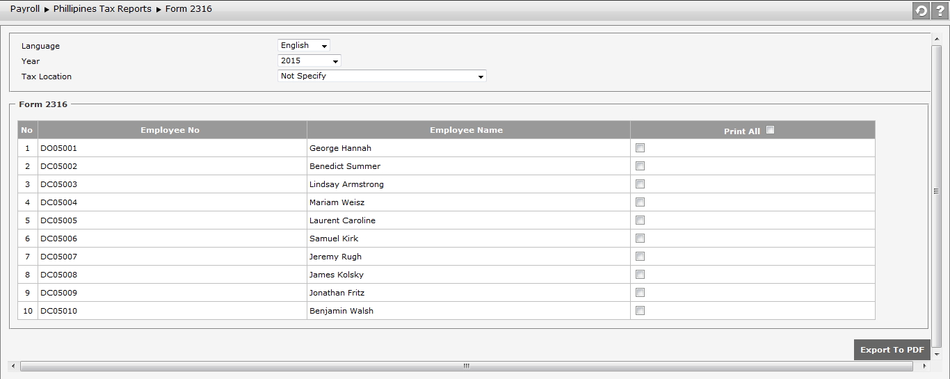
Task: Click the horizontal scrollbar right arrow
Action: coord(924,366)
